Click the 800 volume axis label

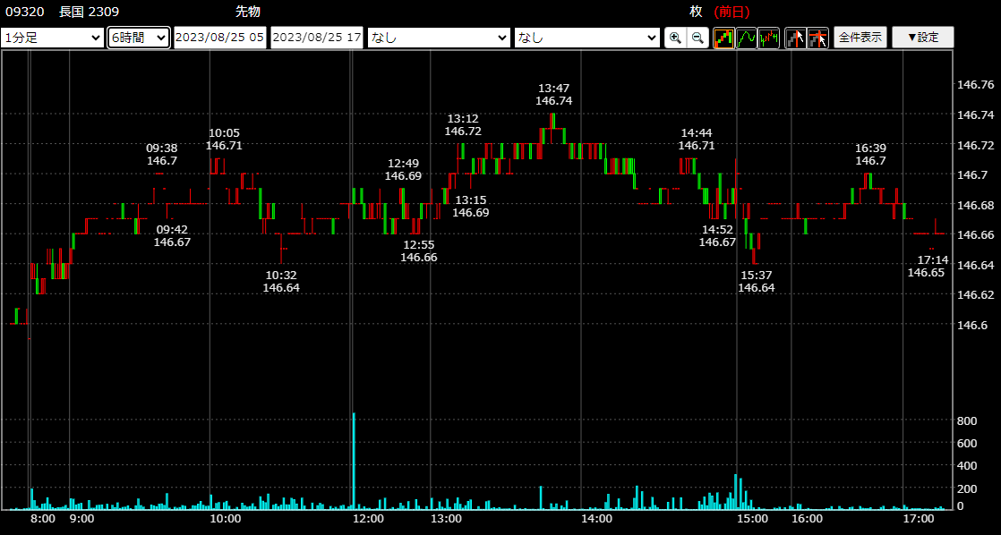pos(965,420)
